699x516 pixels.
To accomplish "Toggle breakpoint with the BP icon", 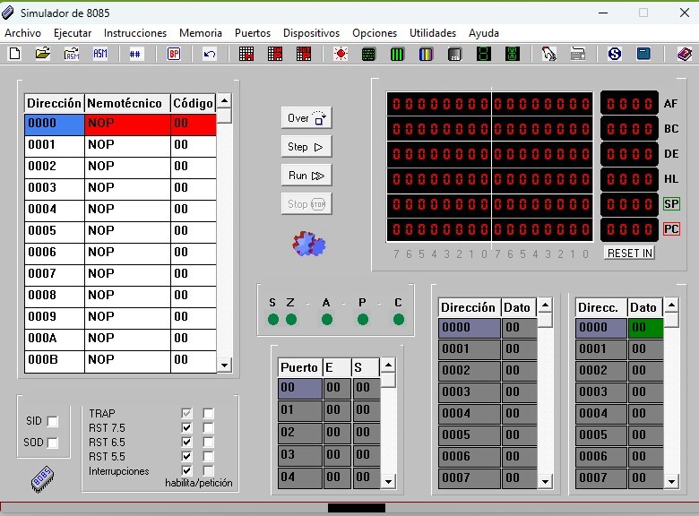I will point(174,54).
